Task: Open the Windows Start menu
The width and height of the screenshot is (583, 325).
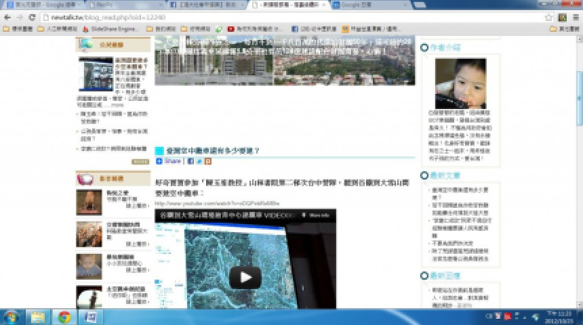Action: 12,317
